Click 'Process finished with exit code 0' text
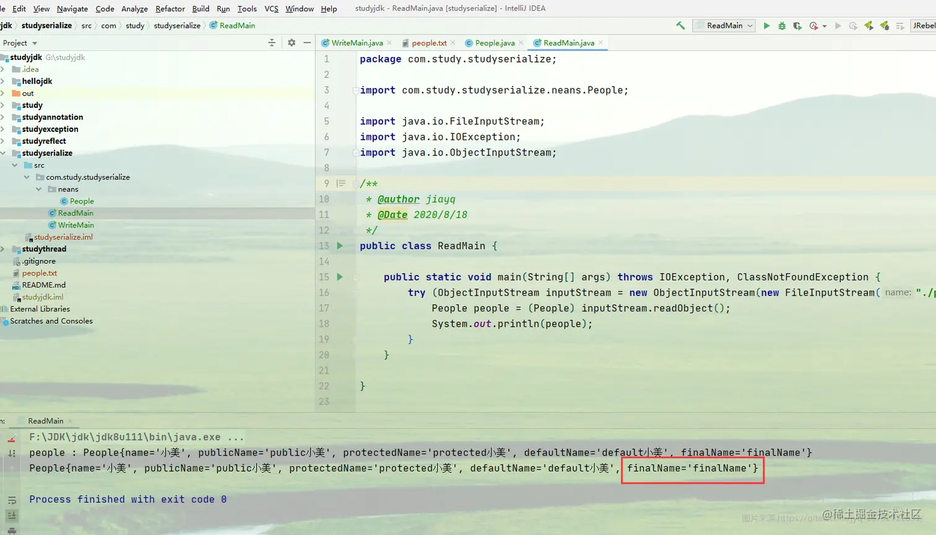 tap(128, 500)
